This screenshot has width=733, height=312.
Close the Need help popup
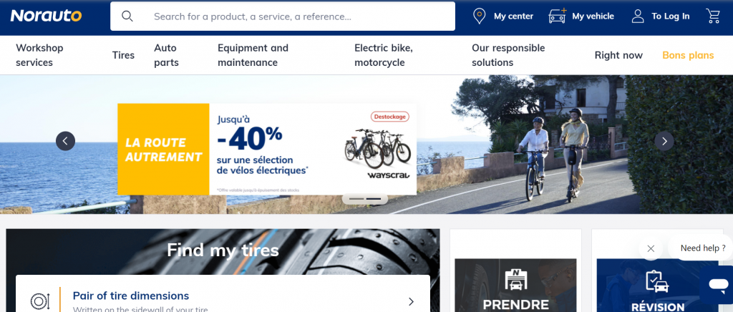point(651,248)
